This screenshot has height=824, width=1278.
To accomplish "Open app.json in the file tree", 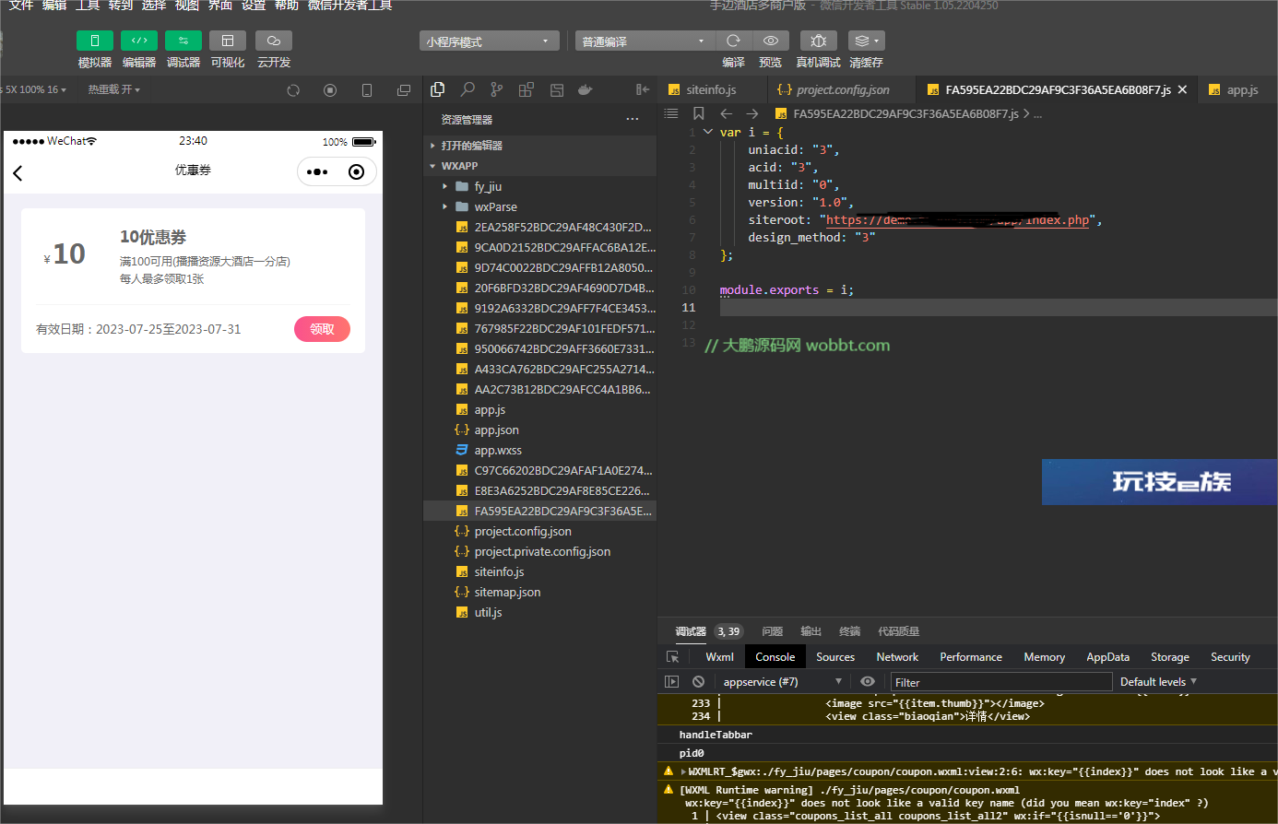I will pos(539,430).
